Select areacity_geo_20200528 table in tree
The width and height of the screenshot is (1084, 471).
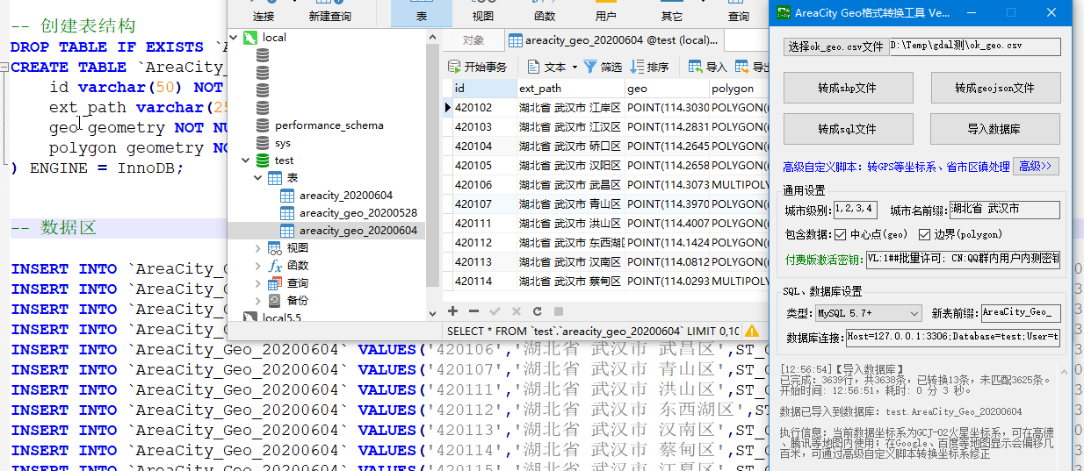[358, 213]
